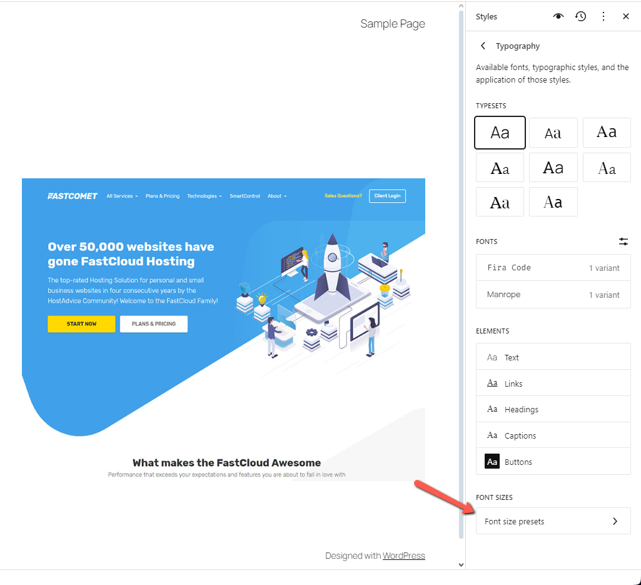The width and height of the screenshot is (641, 585).
Task: Edit Links typography styles
Action: coord(553,383)
